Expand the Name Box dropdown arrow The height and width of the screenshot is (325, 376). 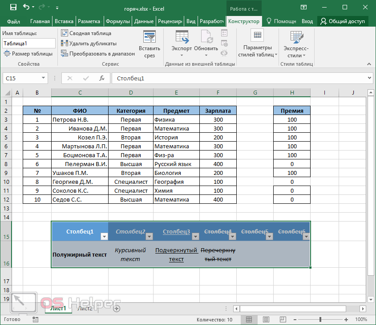[x=43, y=78]
